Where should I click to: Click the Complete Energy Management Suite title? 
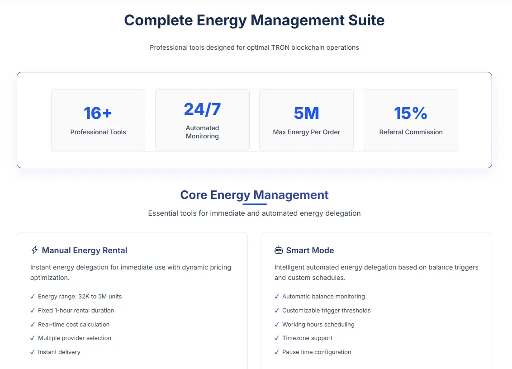pos(254,20)
